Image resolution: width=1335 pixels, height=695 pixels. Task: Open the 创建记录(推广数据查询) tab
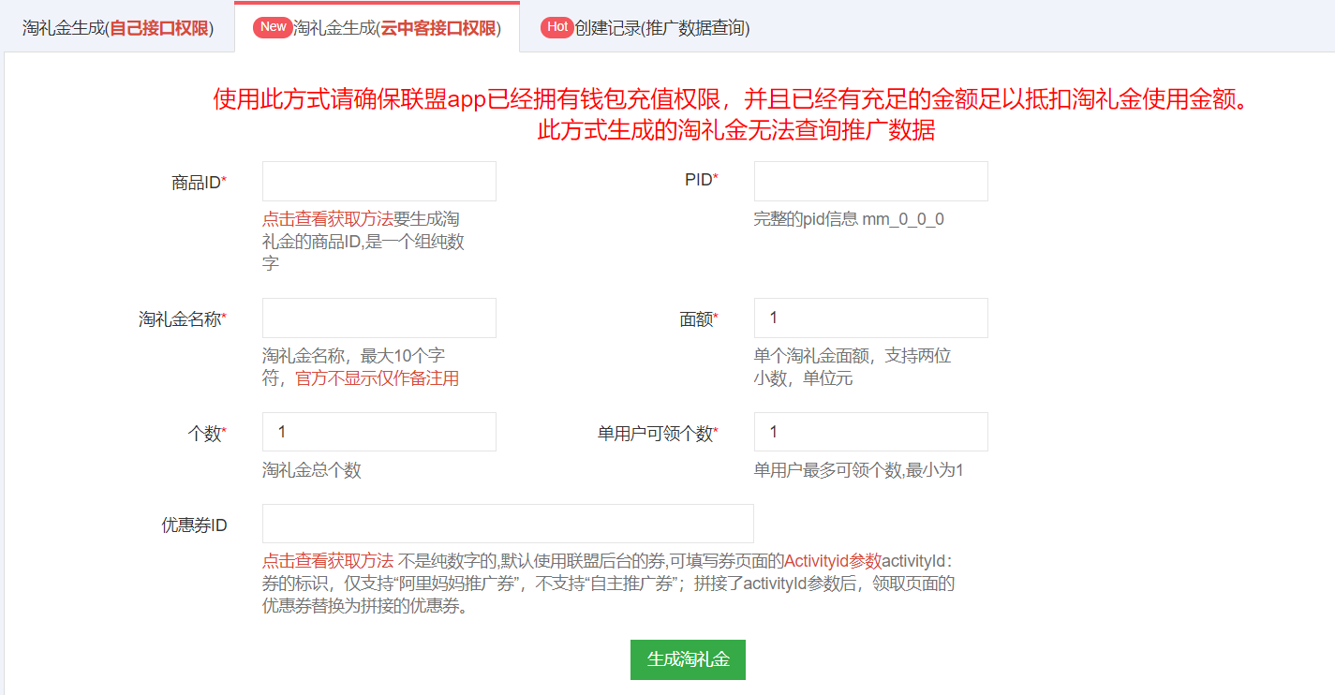click(x=645, y=28)
